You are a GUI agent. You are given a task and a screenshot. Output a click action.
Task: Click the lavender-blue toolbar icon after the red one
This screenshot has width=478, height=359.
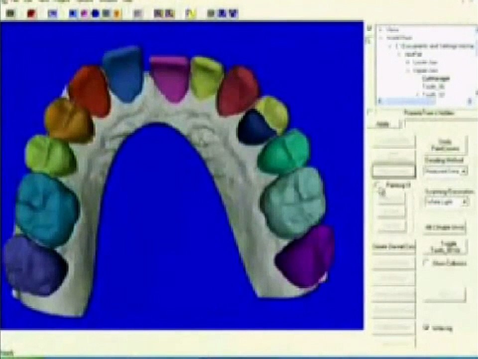point(52,13)
